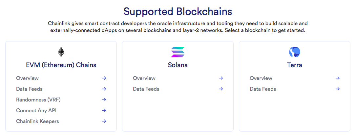The image size is (355, 140).
Task: Go to Chainlink Keepers link
Action: point(37,121)
